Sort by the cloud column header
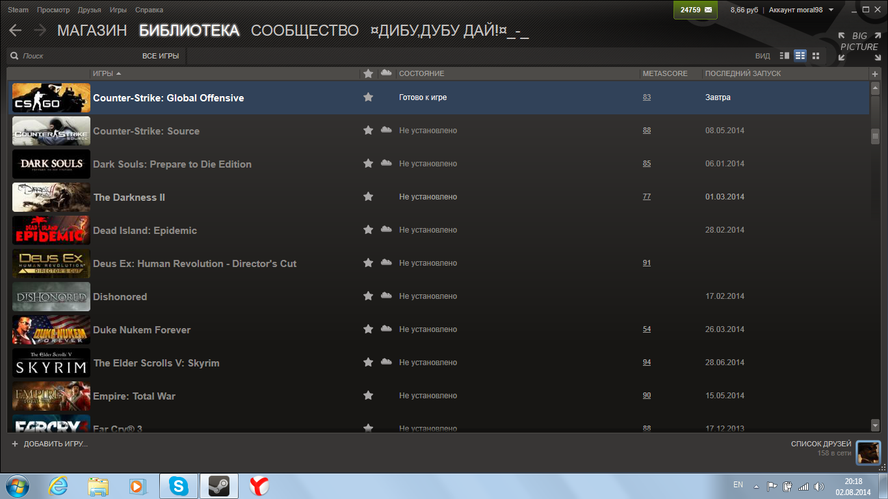Viewport: 888px width, 499px height. 386,73
